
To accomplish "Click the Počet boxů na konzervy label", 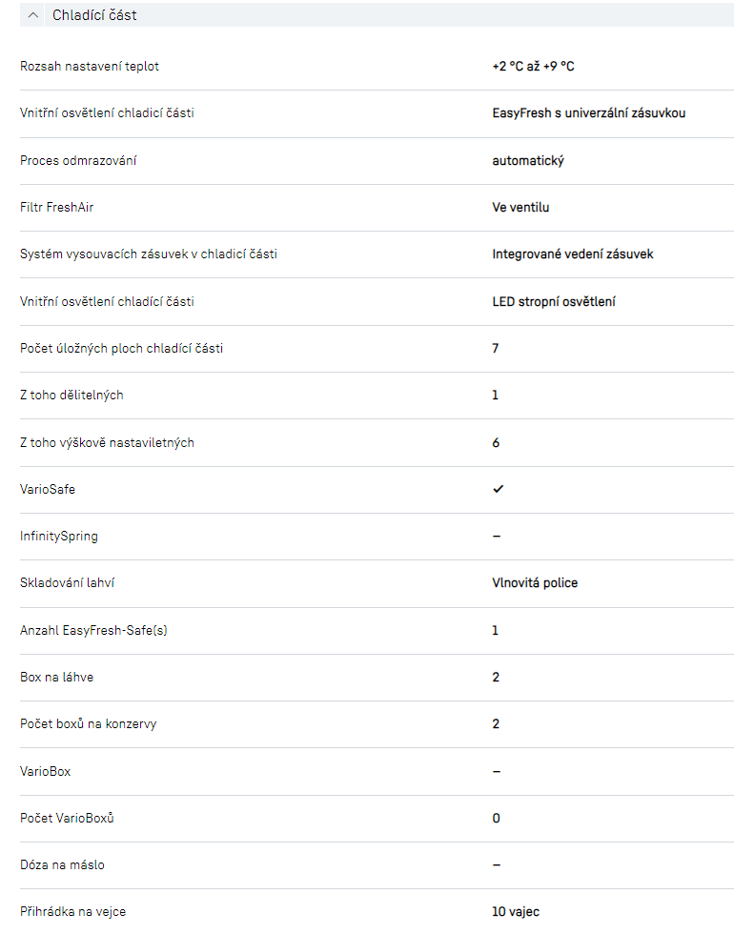I will (88, 723).
